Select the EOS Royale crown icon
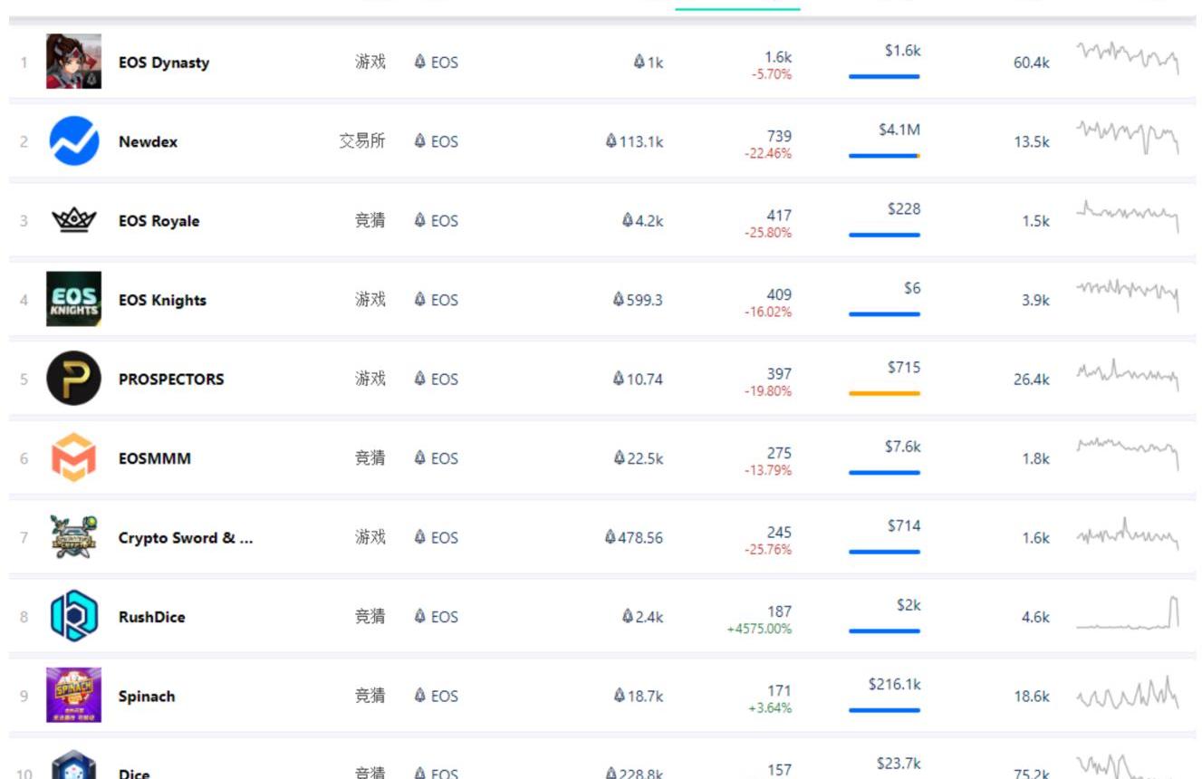Image resolution: width=1202 pixels, height=779 pixels. 73,220
